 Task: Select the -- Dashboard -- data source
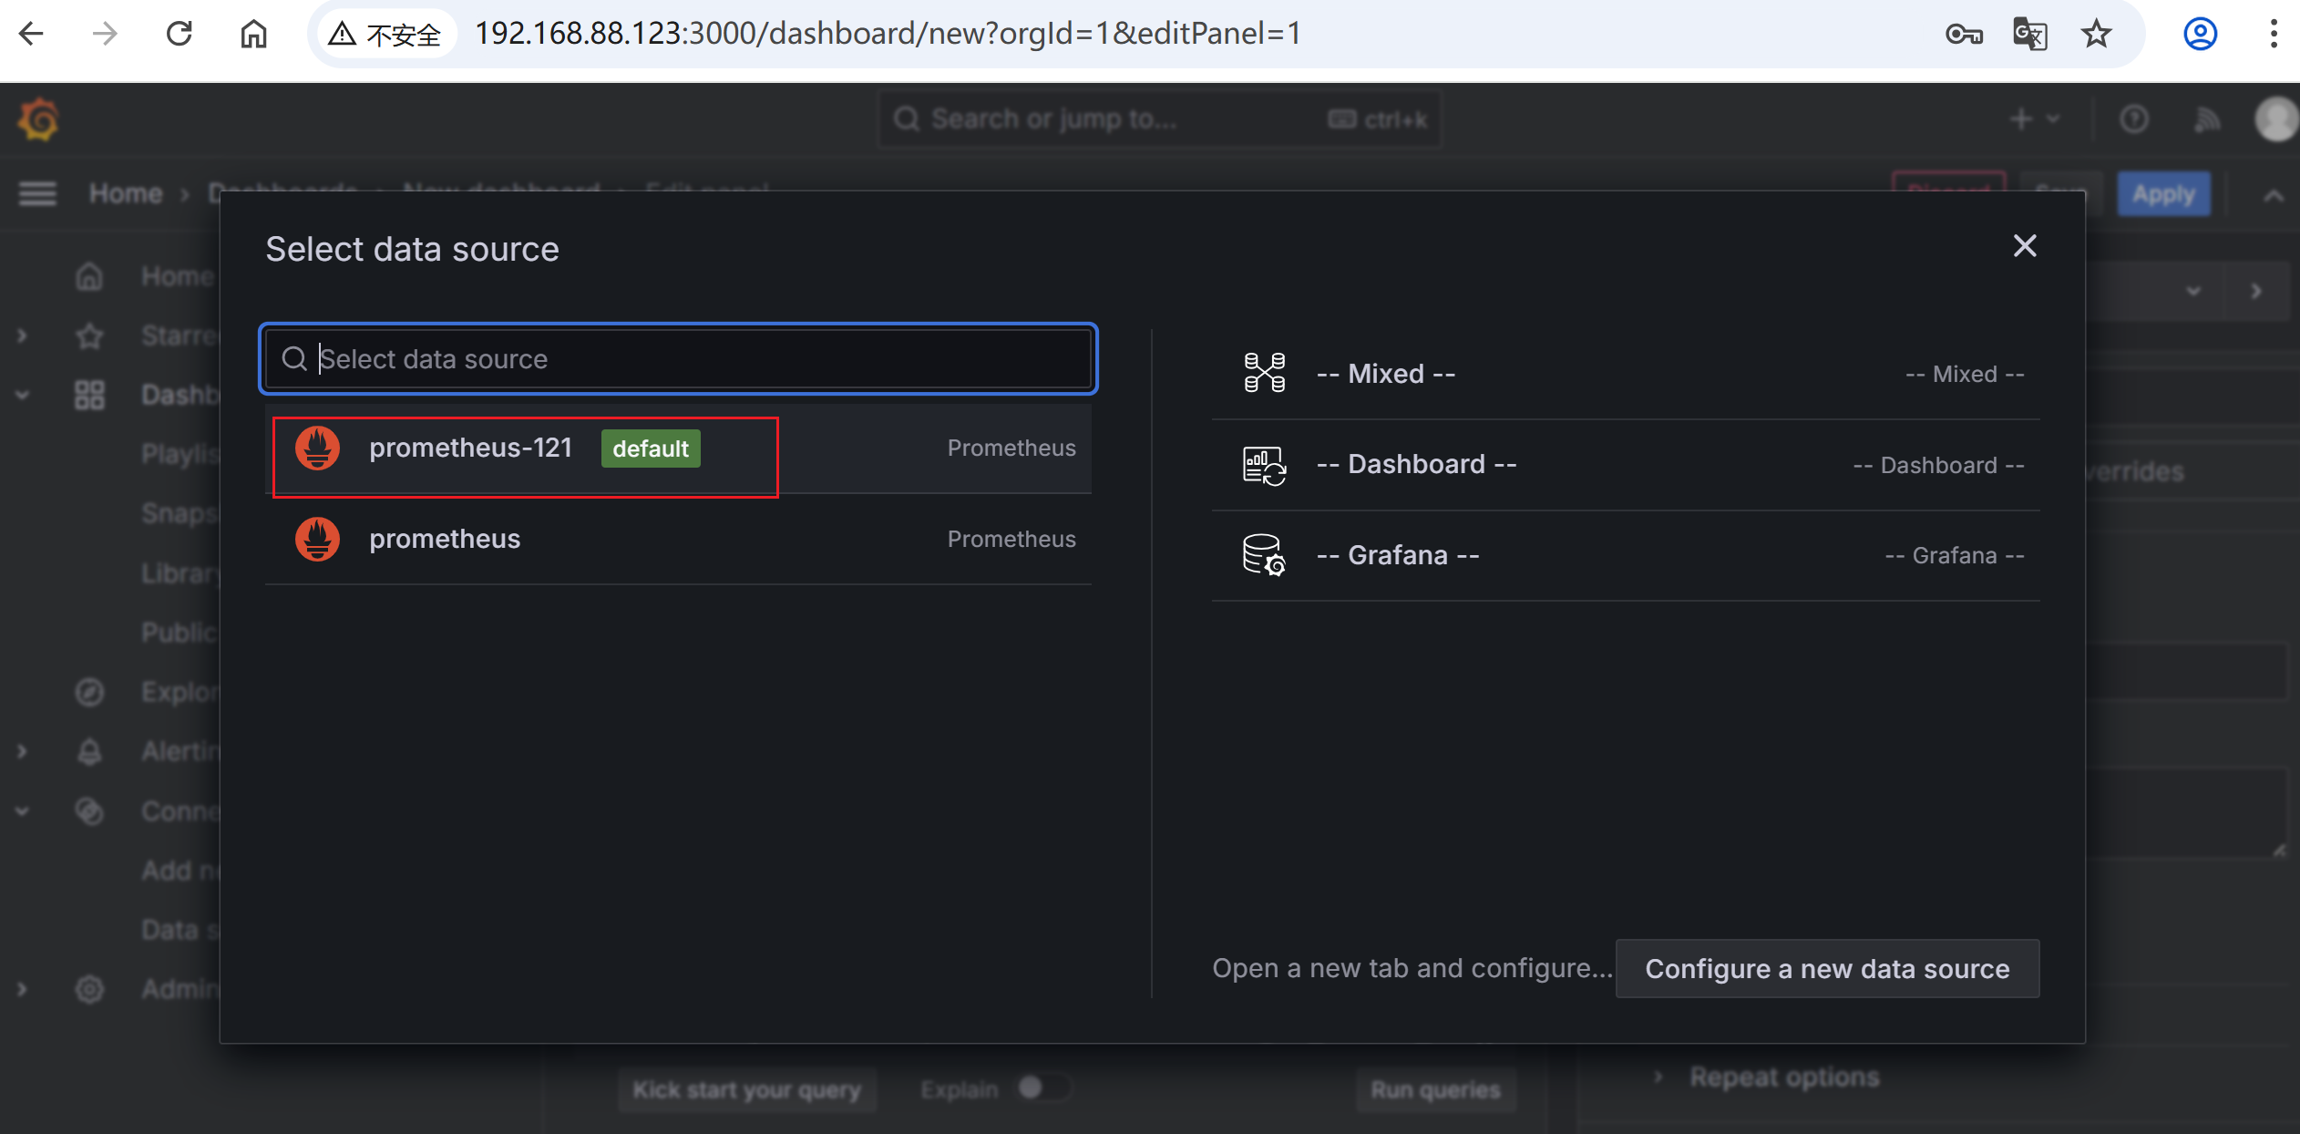point(1625,465)
